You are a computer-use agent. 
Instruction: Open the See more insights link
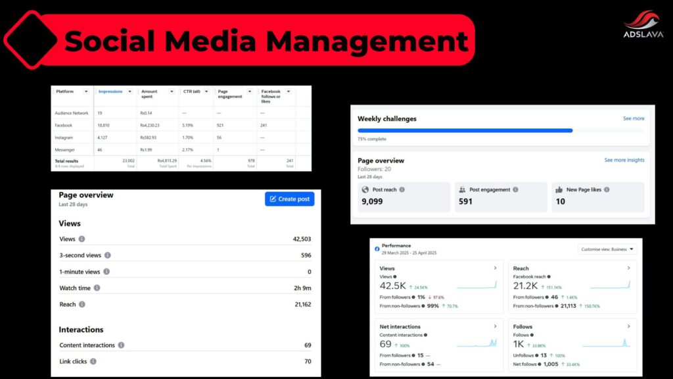coord(624,160)
